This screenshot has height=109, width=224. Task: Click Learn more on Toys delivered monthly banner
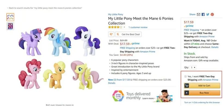click(148, 98)
